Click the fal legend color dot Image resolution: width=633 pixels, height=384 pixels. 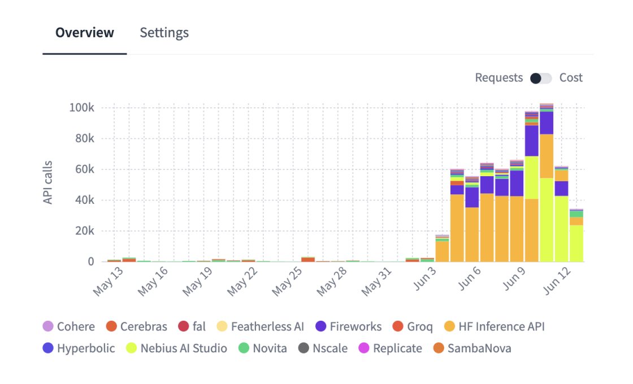[183, 326]
